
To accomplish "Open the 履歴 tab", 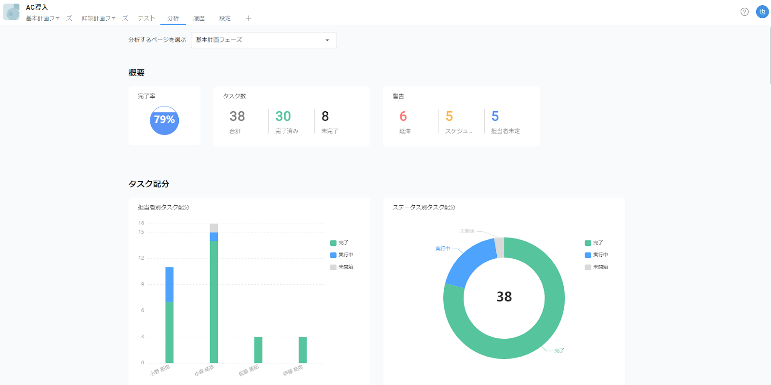I will coord(199,18).
